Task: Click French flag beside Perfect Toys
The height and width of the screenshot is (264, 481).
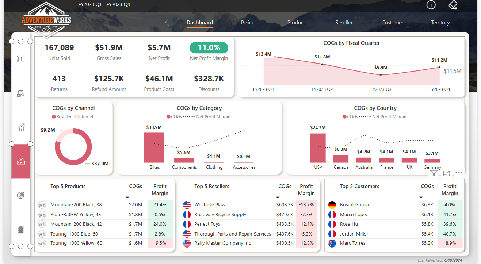Action: coord(187,224)
